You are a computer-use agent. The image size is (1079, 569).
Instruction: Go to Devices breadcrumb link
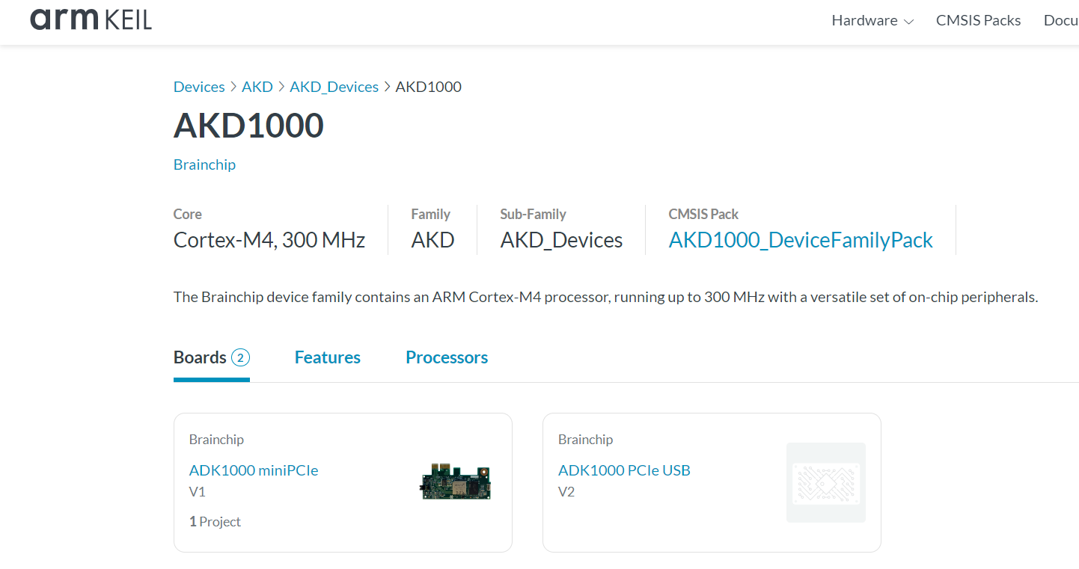tap(199, 87)
